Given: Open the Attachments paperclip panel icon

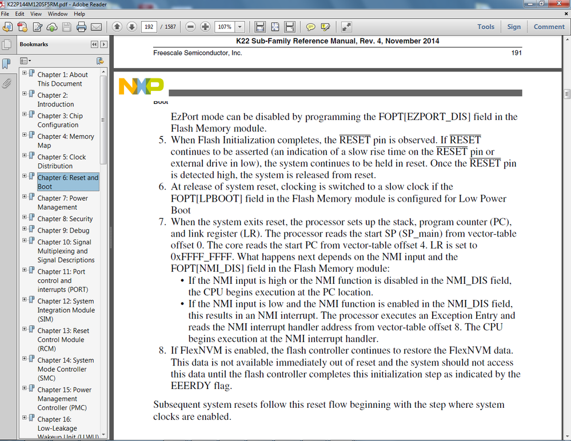Looking at the screenshot, I should coord(6,83).
